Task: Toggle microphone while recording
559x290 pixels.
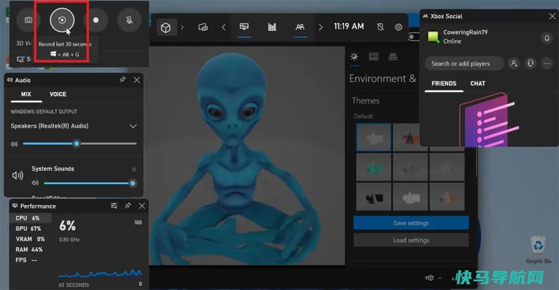Action: point(129,20)
